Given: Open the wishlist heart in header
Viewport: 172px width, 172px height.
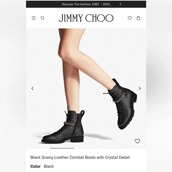Looking at the screenshot, I should 130,18.
